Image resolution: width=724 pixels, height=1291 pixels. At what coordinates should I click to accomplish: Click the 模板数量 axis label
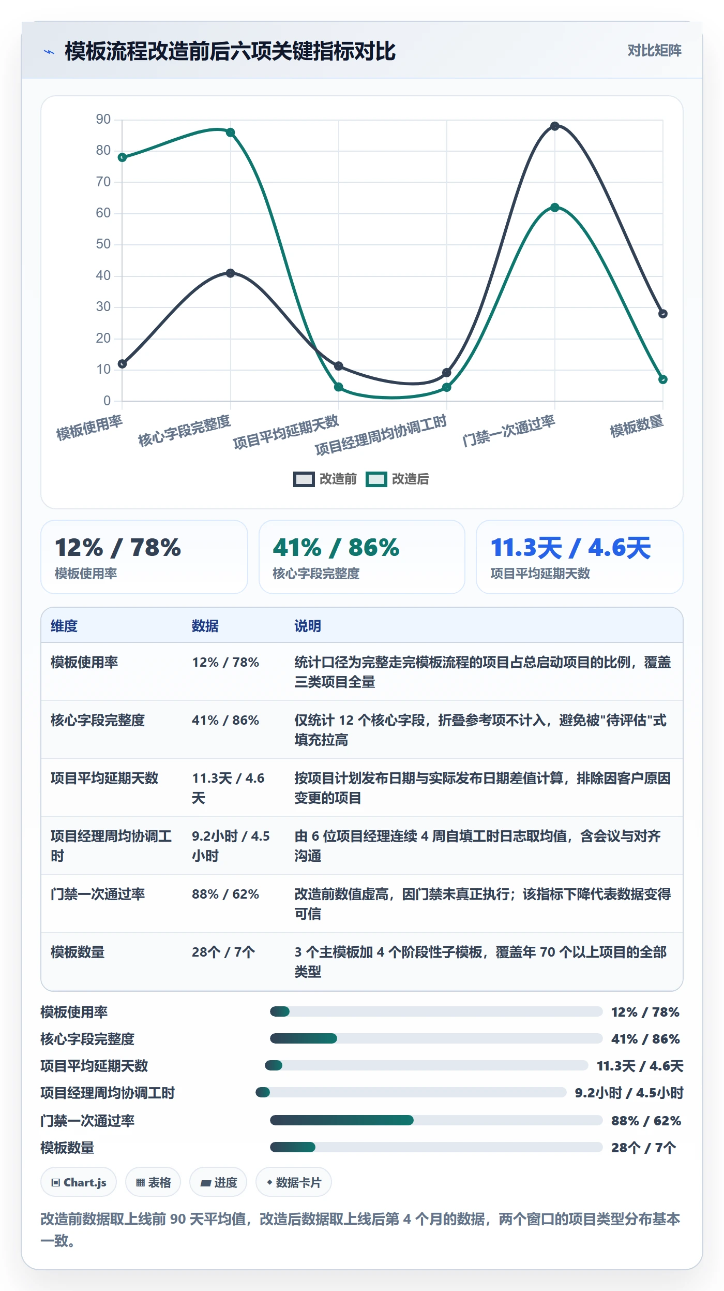point(637,426)
